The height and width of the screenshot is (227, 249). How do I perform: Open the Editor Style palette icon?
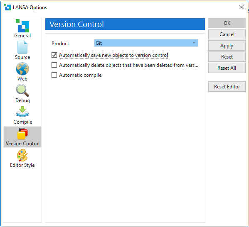click(22, 155)
